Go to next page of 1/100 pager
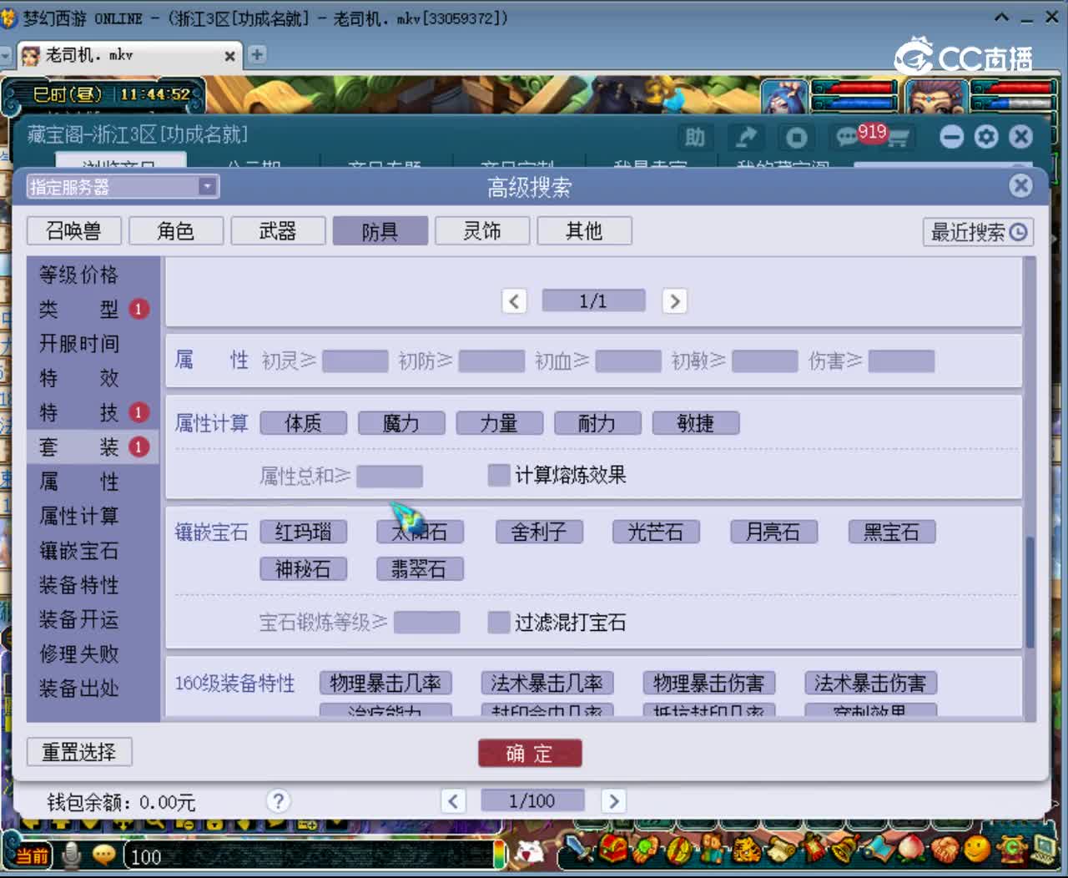The image size is (1068, 878). pos(613,801)
